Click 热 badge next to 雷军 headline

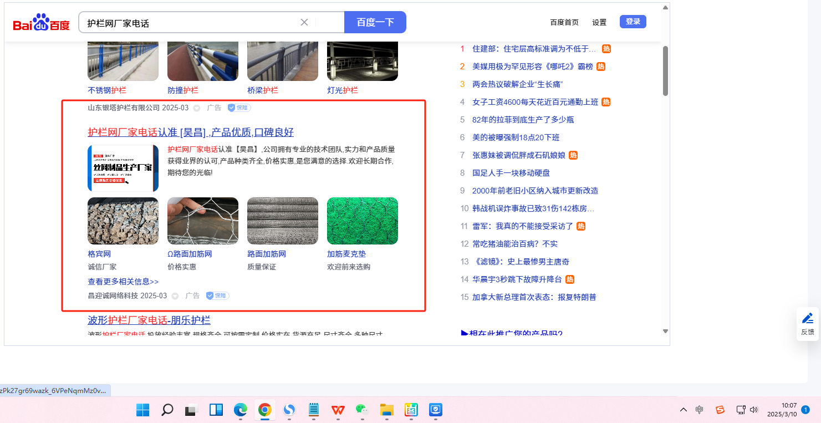581,226
